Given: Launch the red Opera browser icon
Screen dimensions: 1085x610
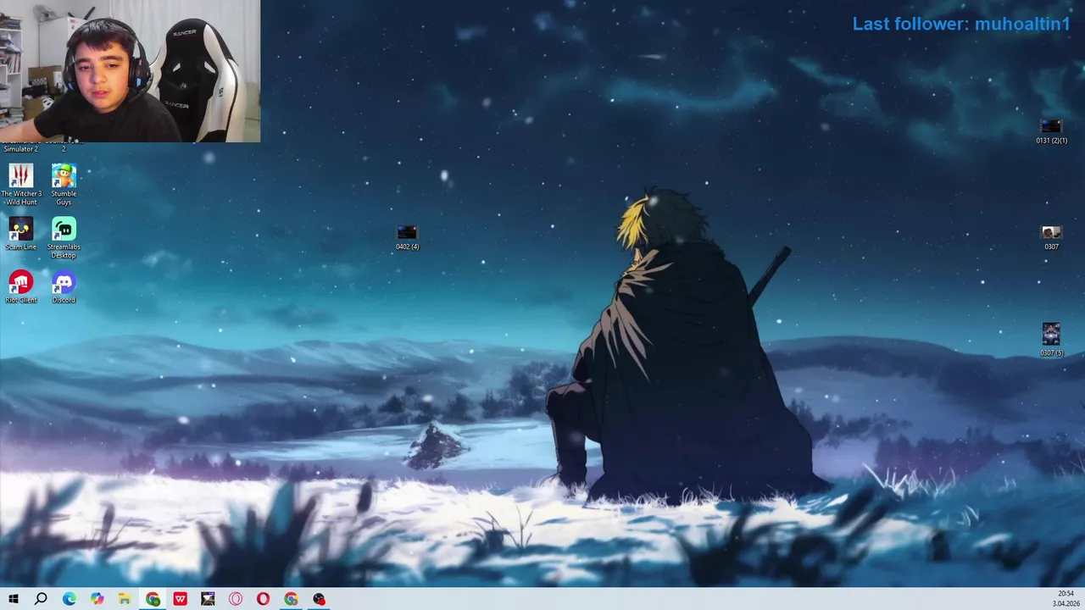Looking at the screenshot, I should tap(263, 599).
